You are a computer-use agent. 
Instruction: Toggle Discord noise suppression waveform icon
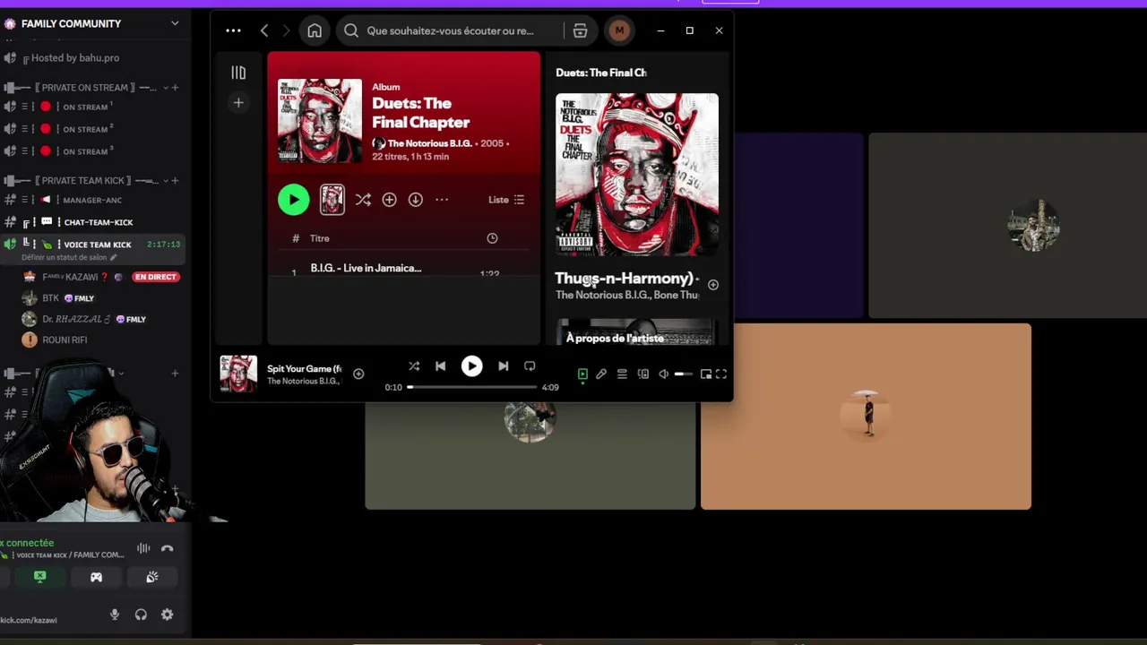143,548
